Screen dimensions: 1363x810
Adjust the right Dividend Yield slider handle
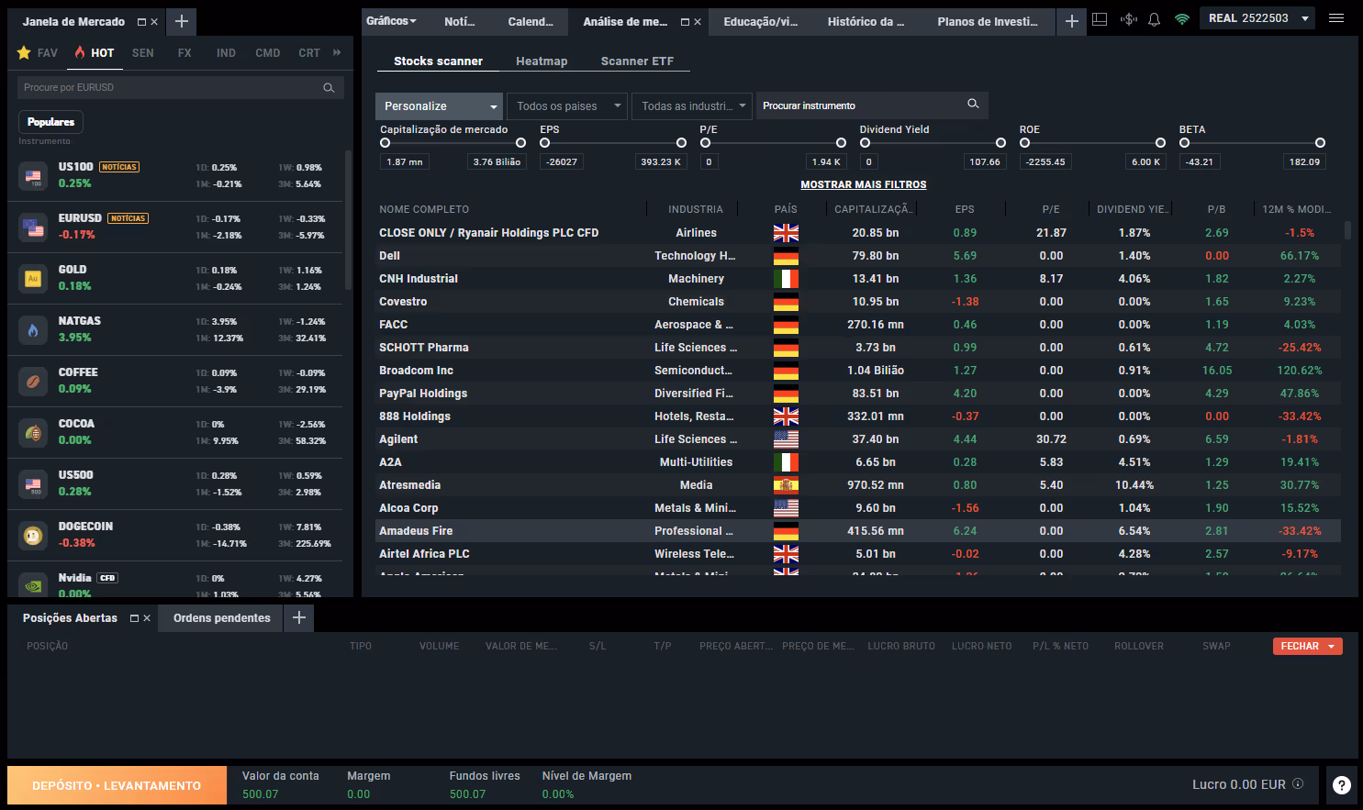[1000, 142]
